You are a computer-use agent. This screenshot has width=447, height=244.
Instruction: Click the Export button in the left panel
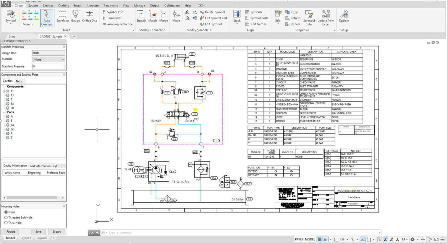pyautogui.click(x=56, y=231)
